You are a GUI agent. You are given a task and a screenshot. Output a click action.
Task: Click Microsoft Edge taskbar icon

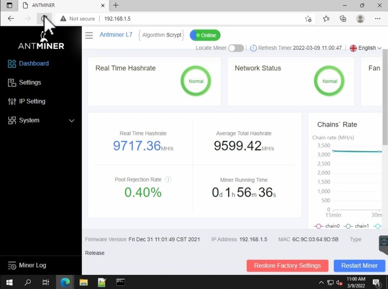pos(65,282)
